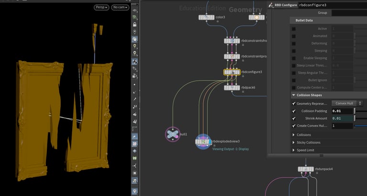Expand the Collisions section
367x196 pixels.
click(x=293, y=135)
